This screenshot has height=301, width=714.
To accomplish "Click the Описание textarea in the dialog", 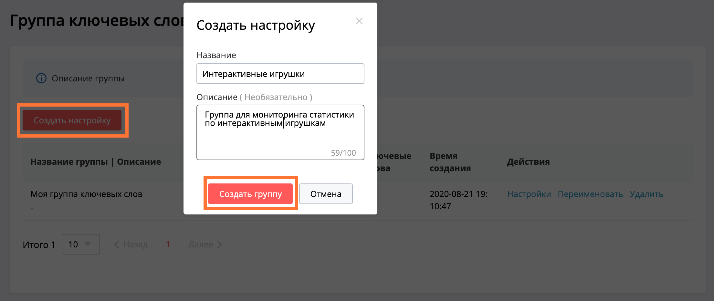I will click(280, 132).
